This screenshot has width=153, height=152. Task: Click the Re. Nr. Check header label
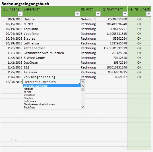click(139, 9)
